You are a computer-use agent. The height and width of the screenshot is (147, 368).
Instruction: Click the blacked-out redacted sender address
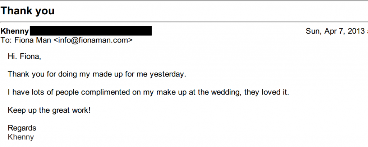(91, 31)
